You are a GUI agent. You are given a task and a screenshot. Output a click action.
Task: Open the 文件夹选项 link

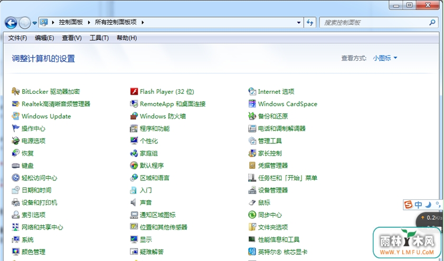pyautogui.click(x=273, y=227)
